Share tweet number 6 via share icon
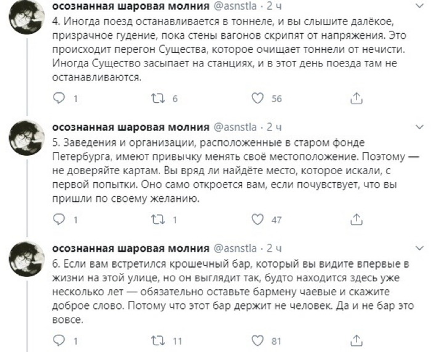This screenshot has width=431, height=352. 355,340
